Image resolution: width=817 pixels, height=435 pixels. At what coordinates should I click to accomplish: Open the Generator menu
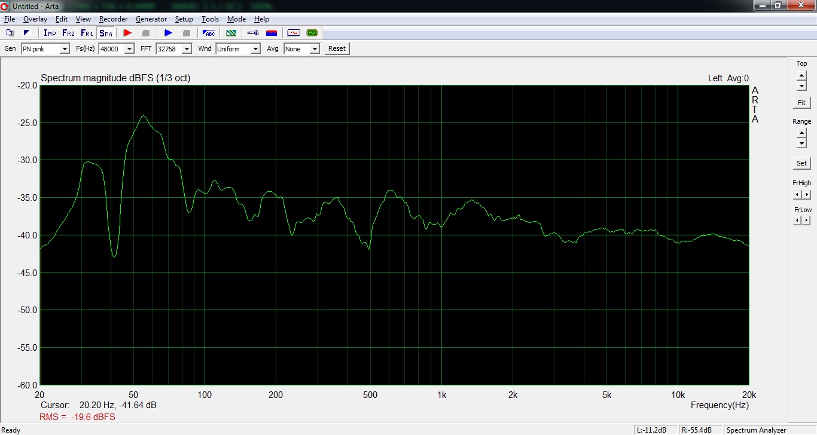click(x=151, y=19)
